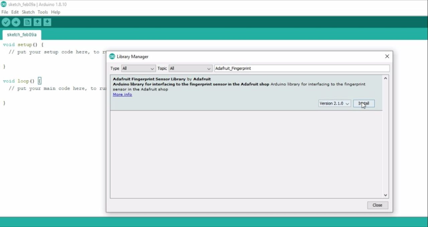Open the Sketch menu
The width and height of the screenshot is (428, 227).
(28, 12)
